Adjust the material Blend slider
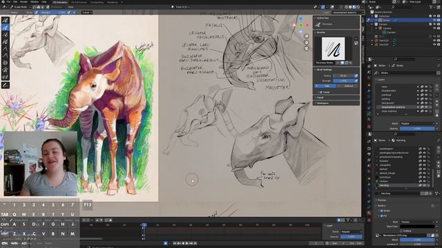Viewport: 442px width, 248px height. click(417, 240)
